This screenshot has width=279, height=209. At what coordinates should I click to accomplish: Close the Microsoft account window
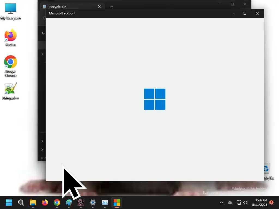(x=257, y=13)
